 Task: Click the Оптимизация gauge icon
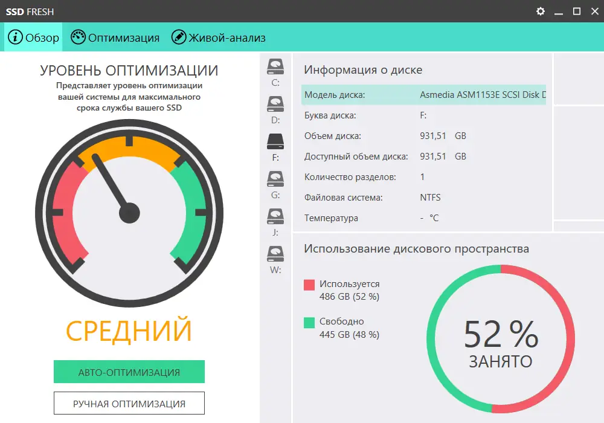[x=79, y=37]
